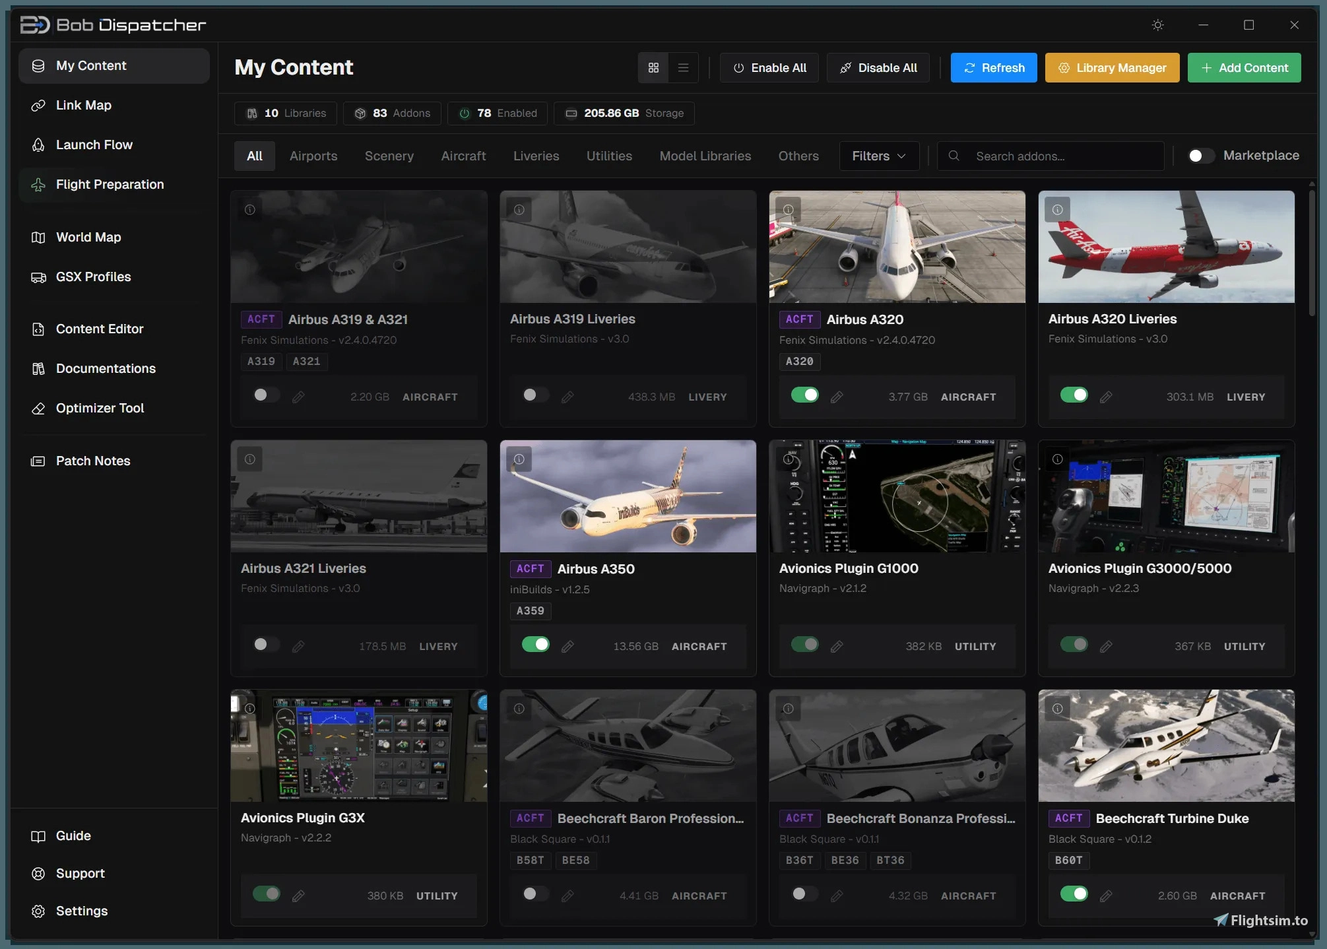The height and width of the screenshot is (949, 1327).
Task: Open the Content Editor
Action: point(113,329)
